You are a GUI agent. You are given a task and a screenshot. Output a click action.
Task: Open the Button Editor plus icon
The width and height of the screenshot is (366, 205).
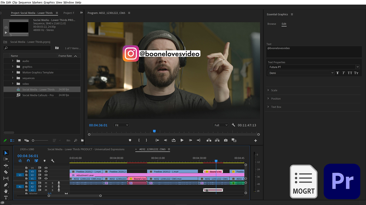point(256,140)
